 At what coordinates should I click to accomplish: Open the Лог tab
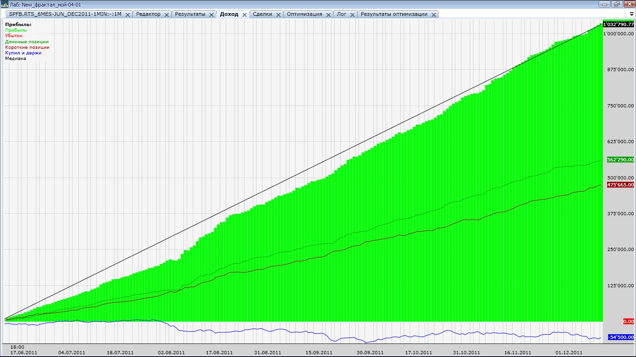[x=341, y=14]
